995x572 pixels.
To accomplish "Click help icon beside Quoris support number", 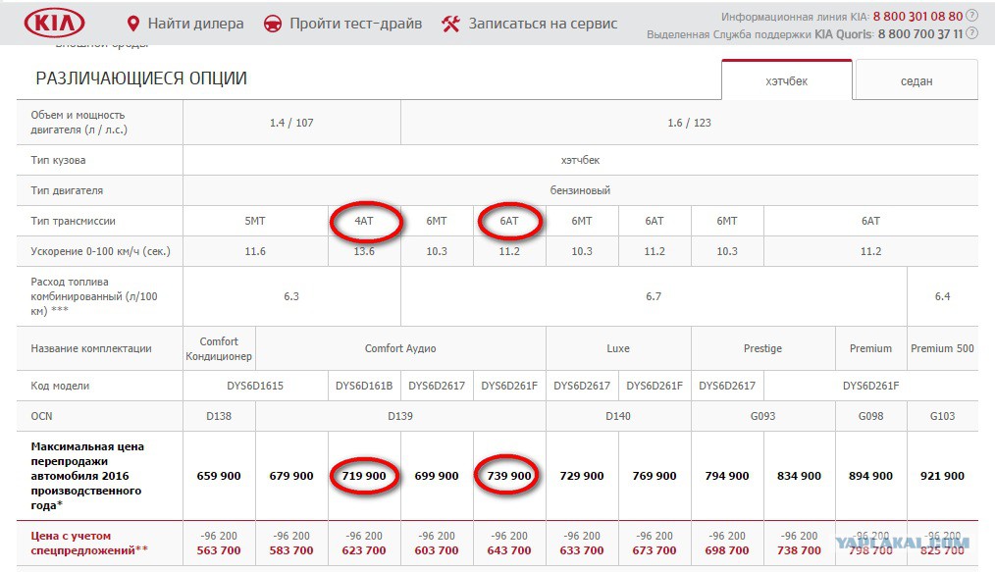I will coord(971,33).
